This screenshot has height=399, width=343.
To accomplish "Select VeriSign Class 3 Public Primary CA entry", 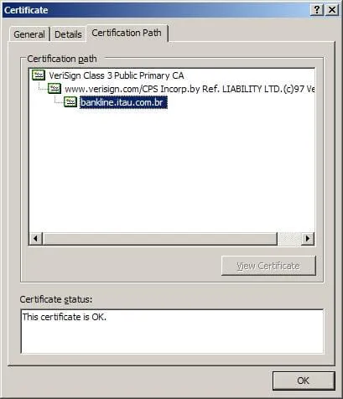I will [117, 75].
